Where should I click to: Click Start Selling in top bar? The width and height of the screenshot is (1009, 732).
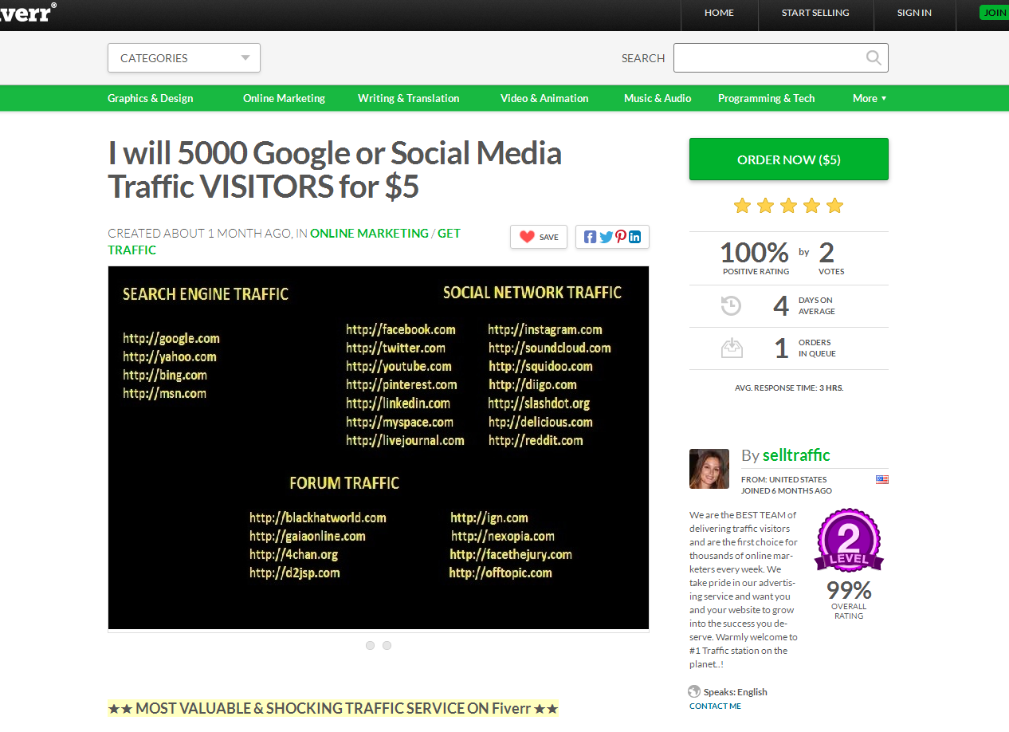(815, 13)
